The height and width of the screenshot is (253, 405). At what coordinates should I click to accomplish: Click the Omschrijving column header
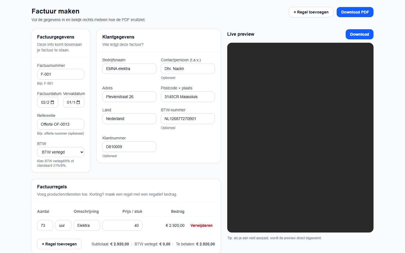pyautogui.click(x=86, y=211)
